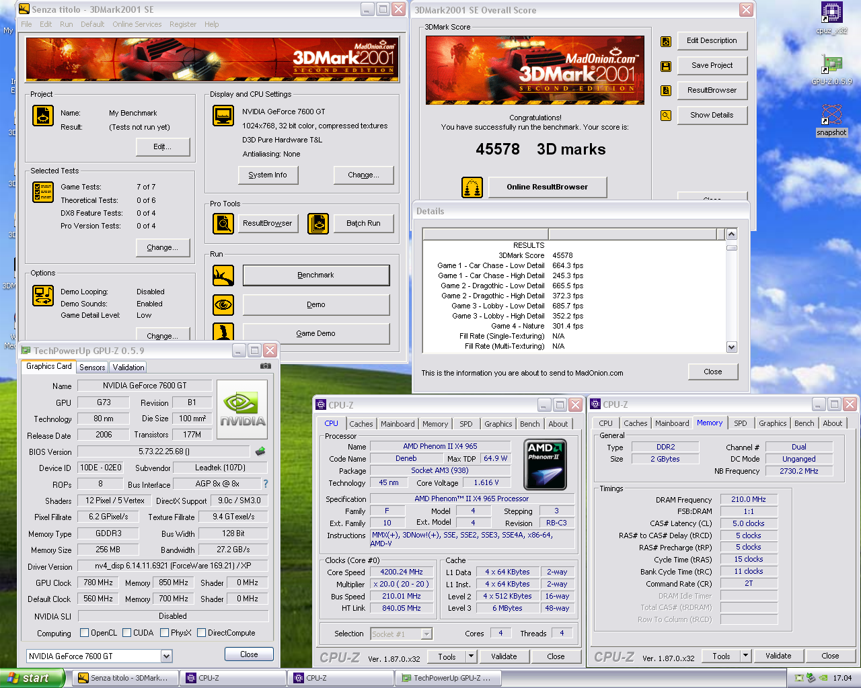Switch to the Sensors tab in GPU-Z
Viewport: 861px width, 688px height.
[x=92, y=368]
